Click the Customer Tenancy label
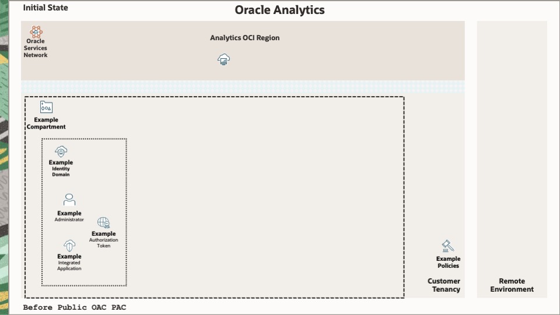This screenshot has width=560, height=315. [443, 285]
